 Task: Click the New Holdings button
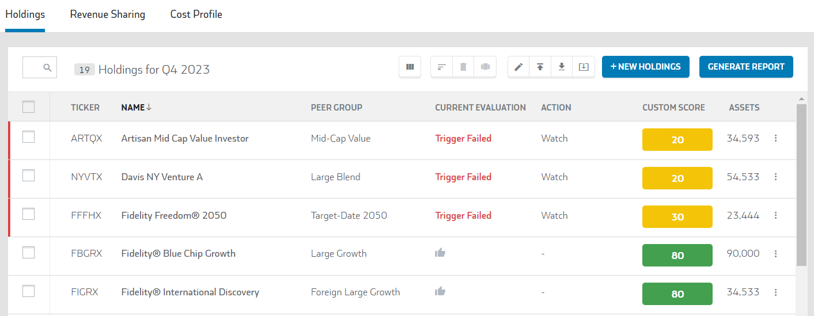(x=646, y=67)
